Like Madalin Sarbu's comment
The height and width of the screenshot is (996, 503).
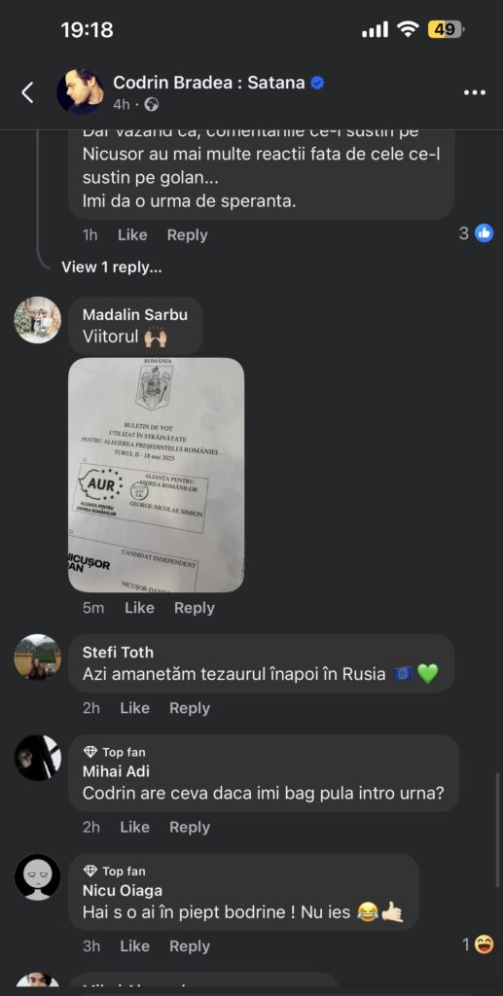tap(139, 608)
